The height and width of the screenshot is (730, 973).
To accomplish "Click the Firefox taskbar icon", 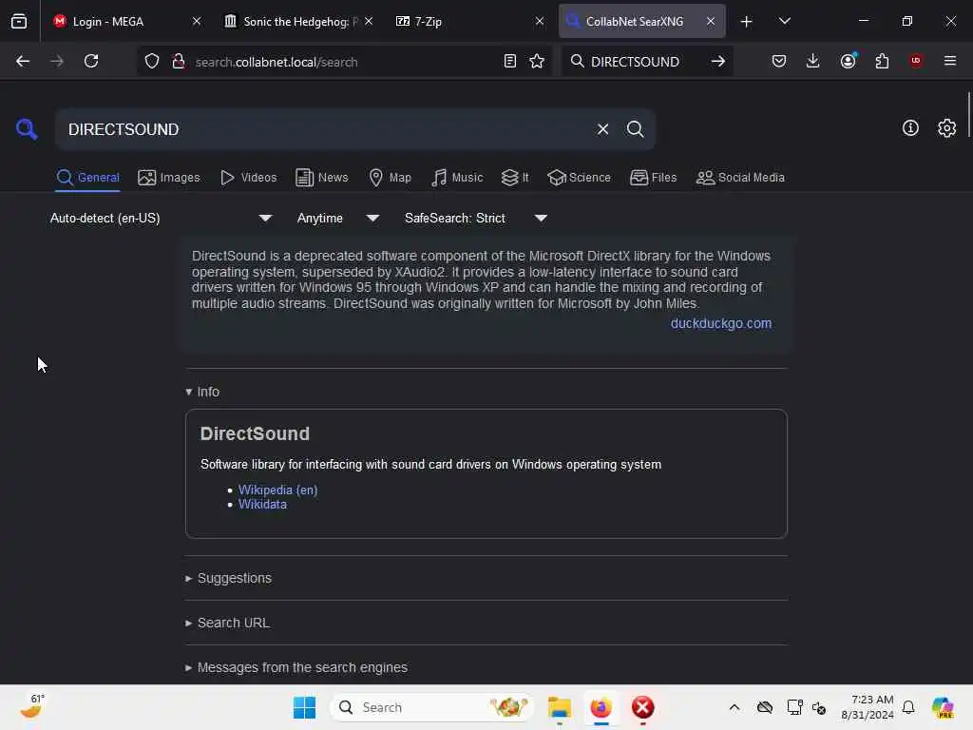I will pos(601,707).
